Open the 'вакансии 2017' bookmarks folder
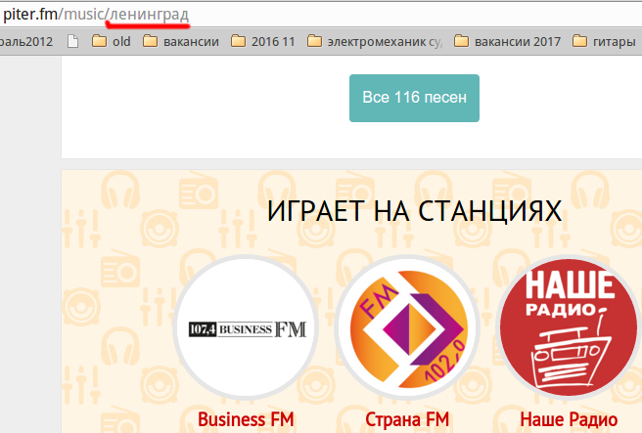The image size is (642, 433). pyautogui.click(x=507, y=41)
